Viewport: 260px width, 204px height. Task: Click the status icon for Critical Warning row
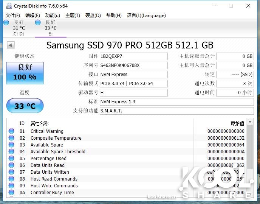click(11, 131)
